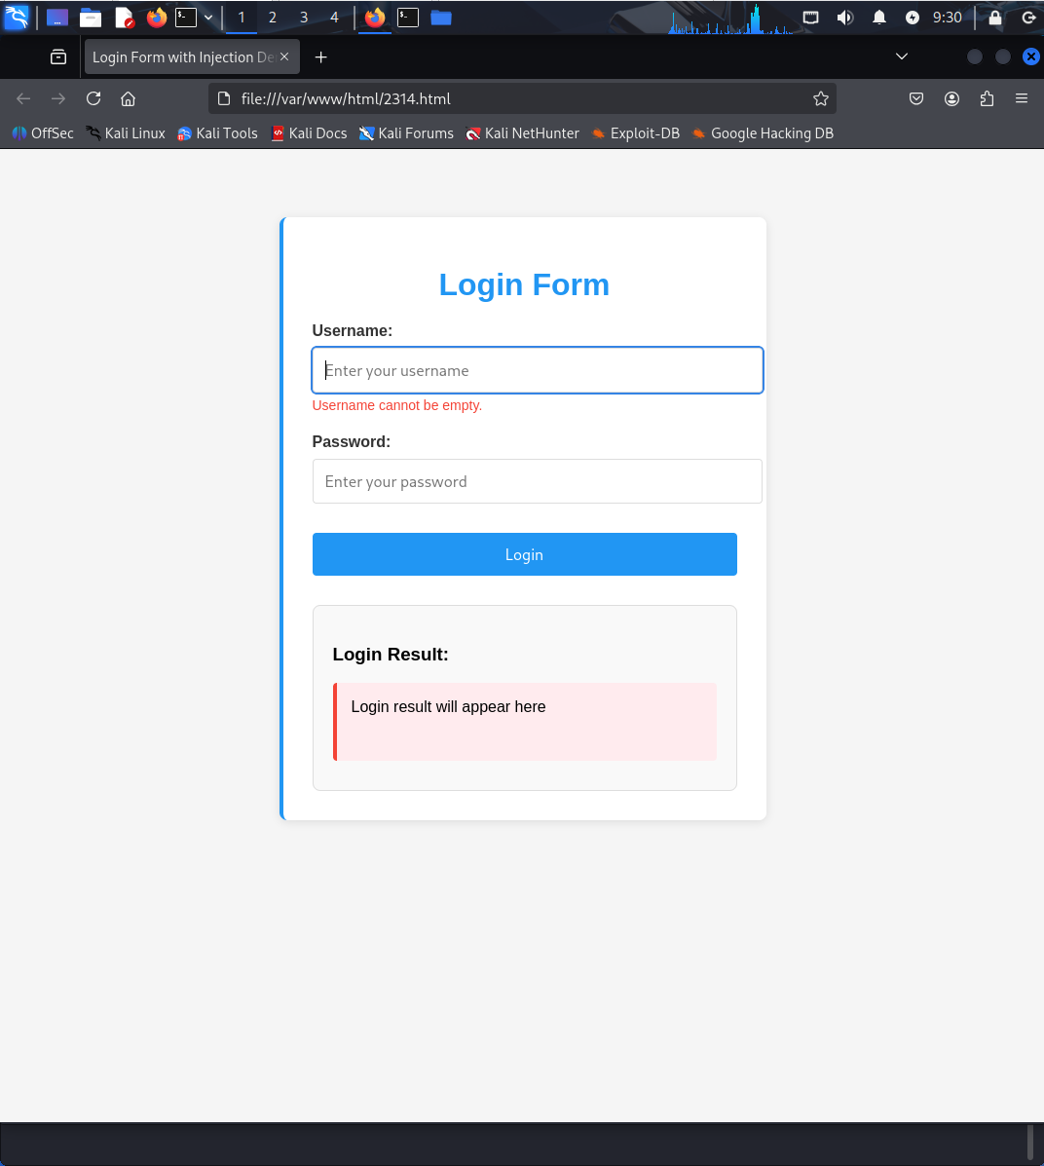The width and height of the screenshot is (1044, 1166).
Task: Open the Save to Pocket icon
Action: [916, 99]
